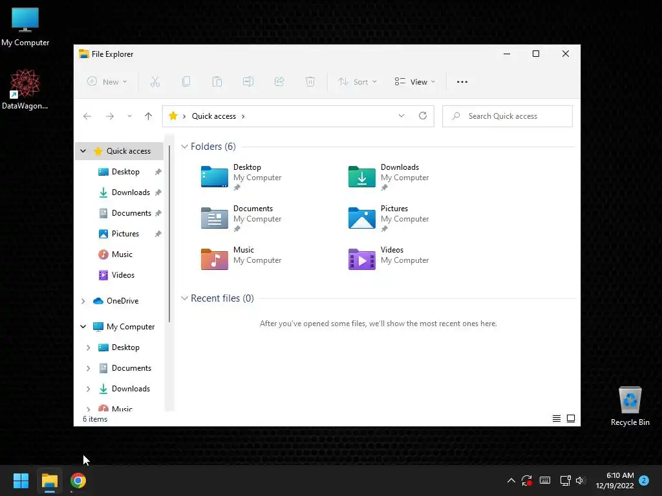Click the File Explorer taskbar icon

point(49,480)
